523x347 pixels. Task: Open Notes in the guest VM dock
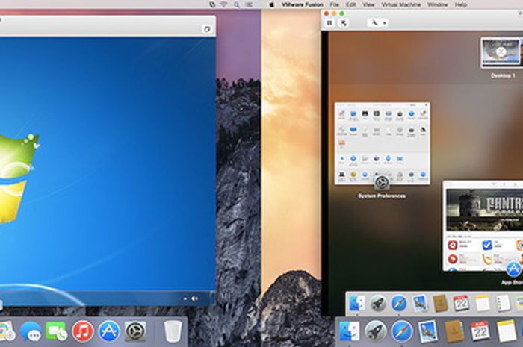coord(483,304)
